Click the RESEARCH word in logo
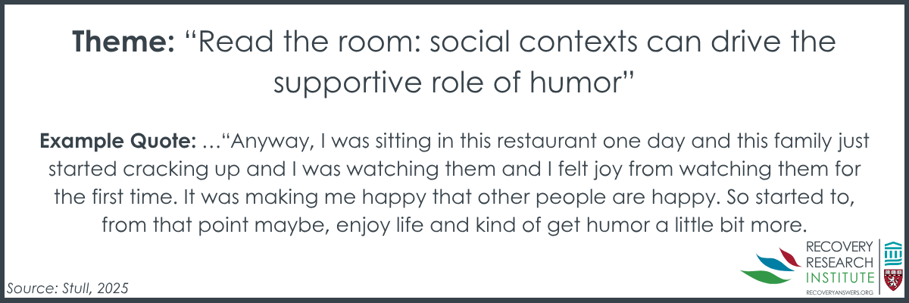This screenshot has width=909, height=303. (x=842, y=261)
